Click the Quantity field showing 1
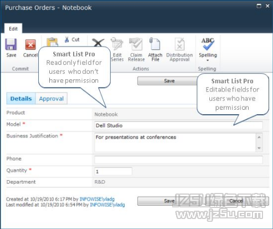Screen dimensions: 273x229 coord(114,171)
